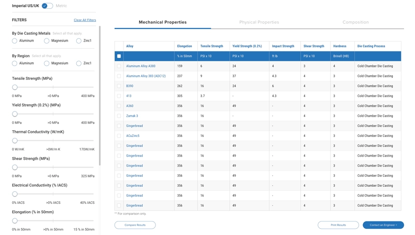The width and height of the screenshot is (415, 235).
Task: Click the Clear All Filters link
Action: tap(85, 20)
